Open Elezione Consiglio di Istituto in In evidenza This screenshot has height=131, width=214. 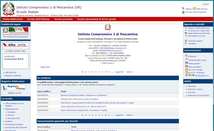tap(84, 96)
